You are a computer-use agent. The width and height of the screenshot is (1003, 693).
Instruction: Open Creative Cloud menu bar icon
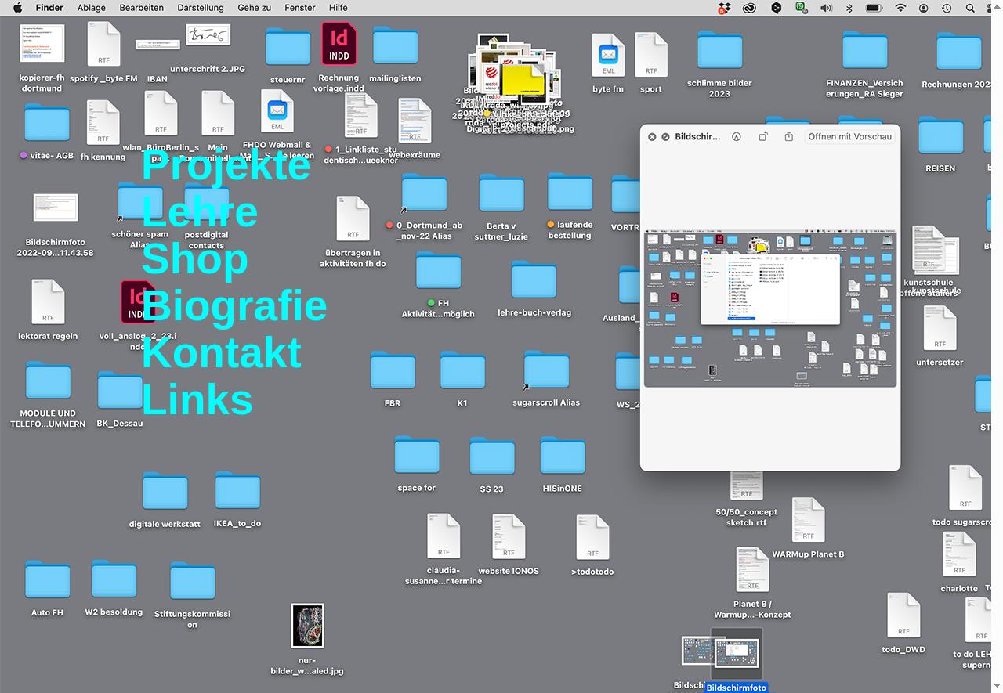(749, 8)
